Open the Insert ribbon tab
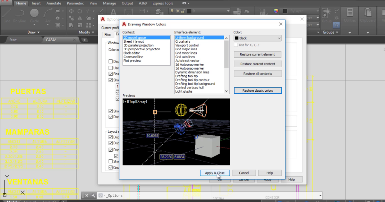Image resolution: width=385 pixels, height=202 pixels. [x=36, y=3]
